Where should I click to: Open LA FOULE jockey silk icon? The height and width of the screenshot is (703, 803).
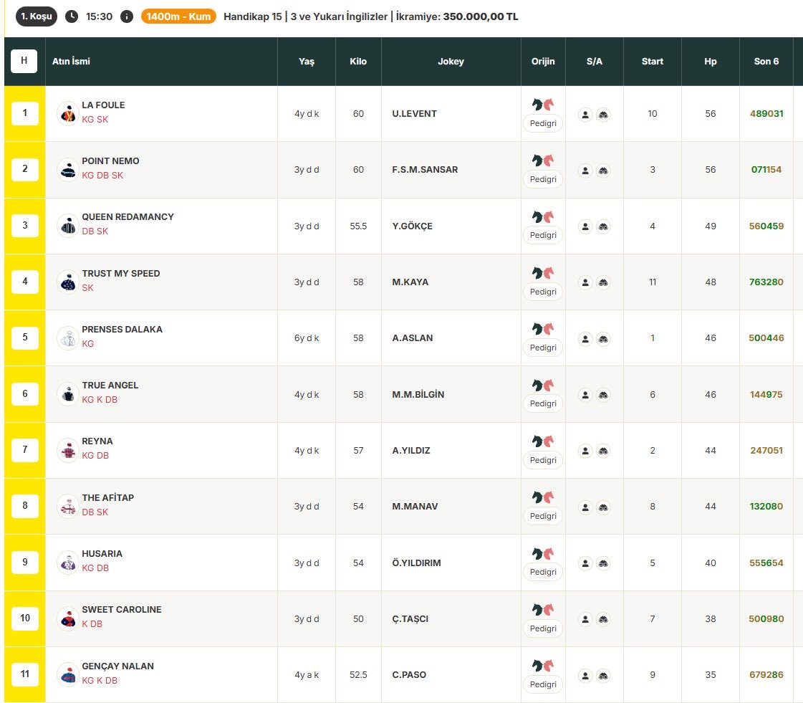[x=68, y=114]
